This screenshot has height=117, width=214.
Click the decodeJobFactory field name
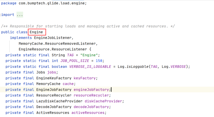[91, 107]
